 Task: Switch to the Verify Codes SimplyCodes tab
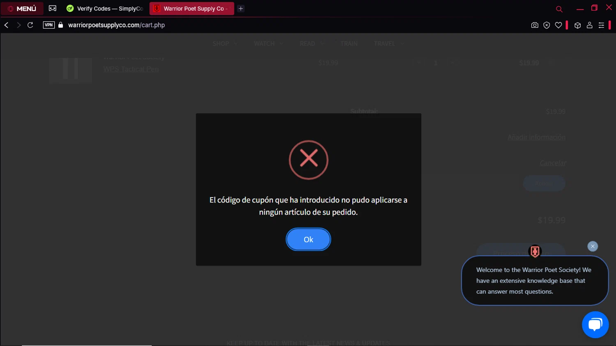tap(105, 9)
